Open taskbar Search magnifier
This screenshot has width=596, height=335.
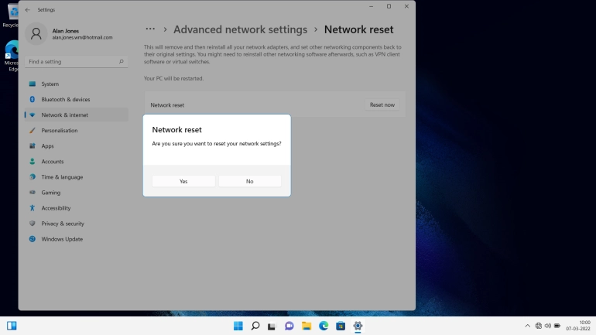pos(255,326)
